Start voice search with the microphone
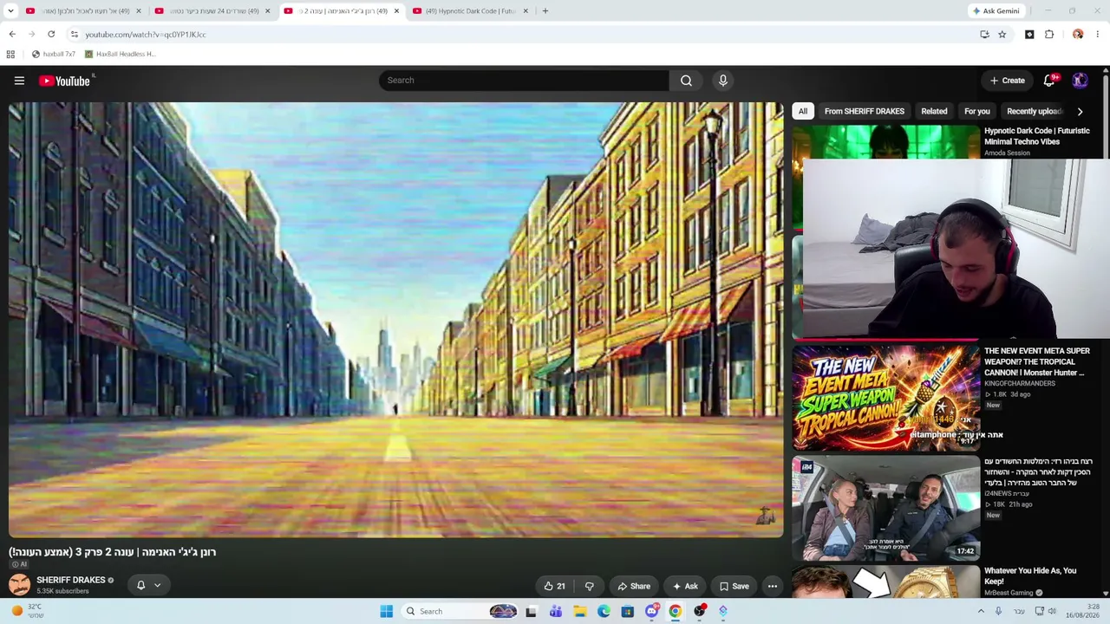1110x624 pixels. [723, 81]
